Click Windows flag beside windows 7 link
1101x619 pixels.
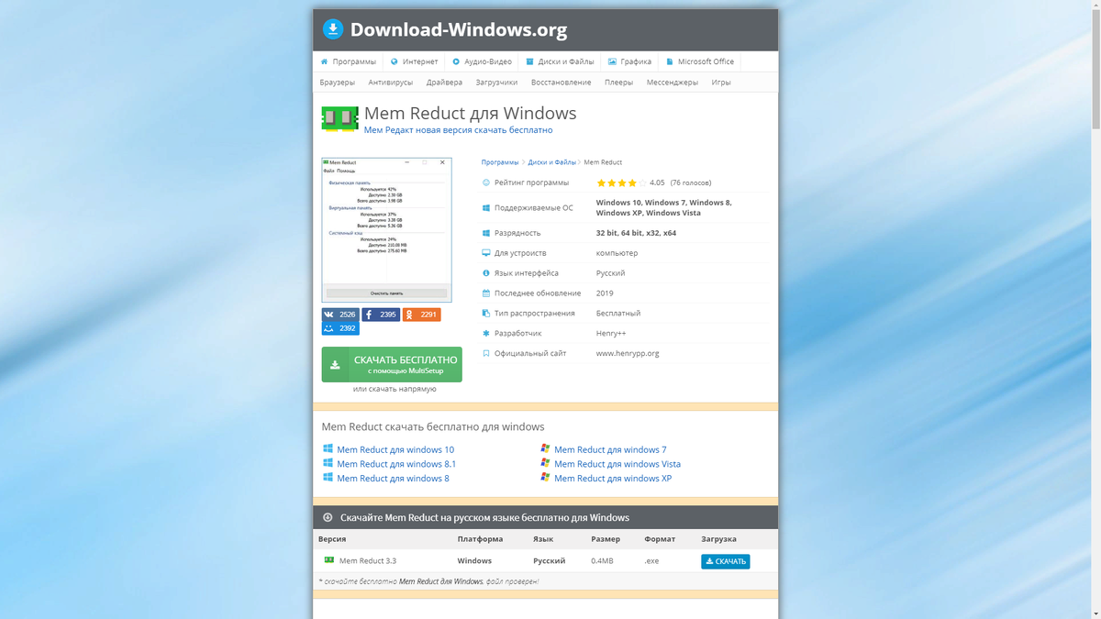point(545,448)
